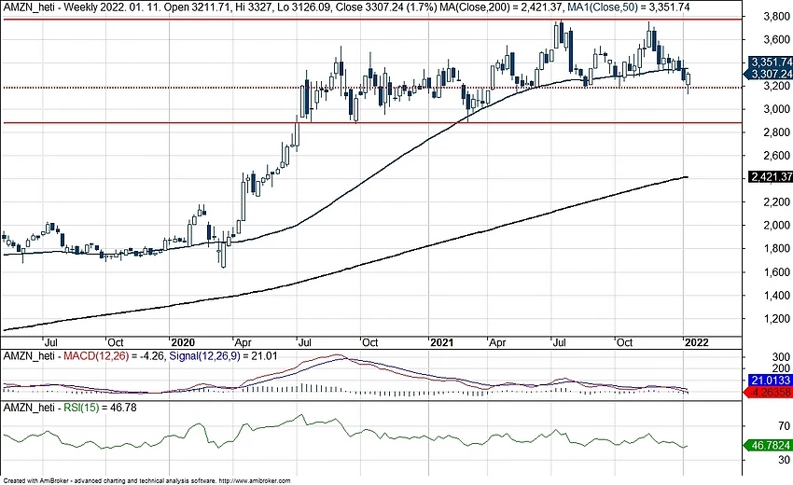This screenshot has height=485, width=793.
Task: Click the 3,000 price axis label
Action: coord(776,109)
